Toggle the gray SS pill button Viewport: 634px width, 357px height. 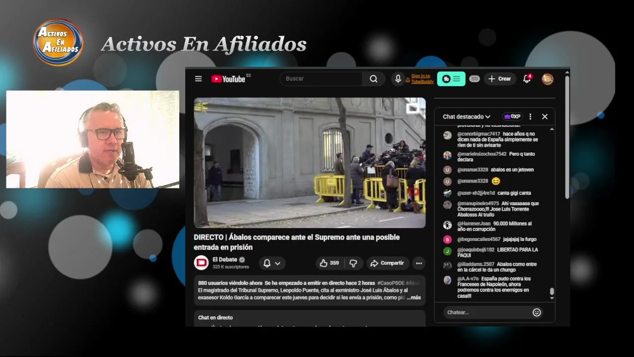click(475, 79)
